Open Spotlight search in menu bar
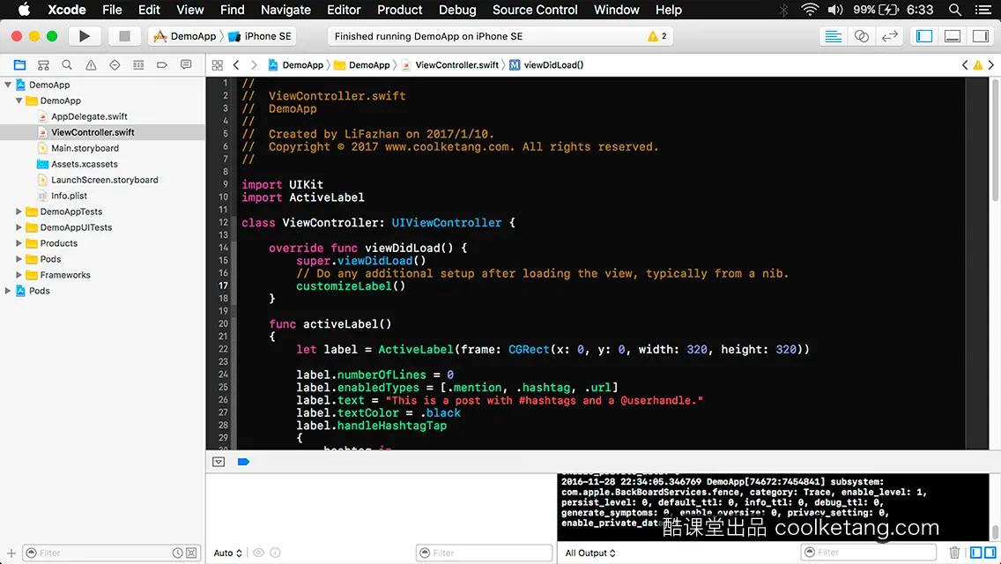 (x=955, y=10)
